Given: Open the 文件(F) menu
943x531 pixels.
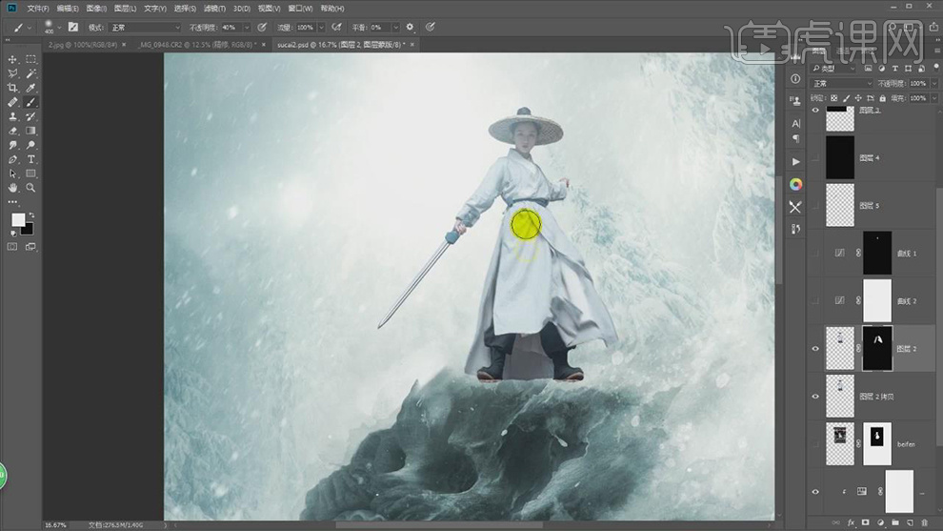Looking at the screenshot, I should (38, 9).
